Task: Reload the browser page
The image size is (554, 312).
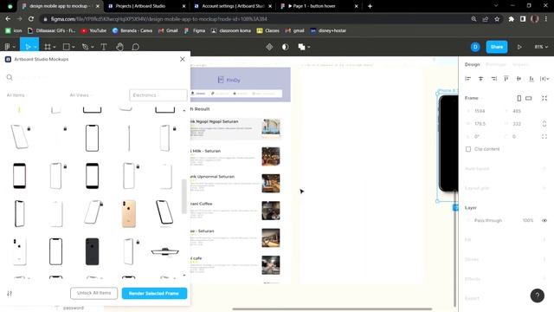Action: coord(31,19)
